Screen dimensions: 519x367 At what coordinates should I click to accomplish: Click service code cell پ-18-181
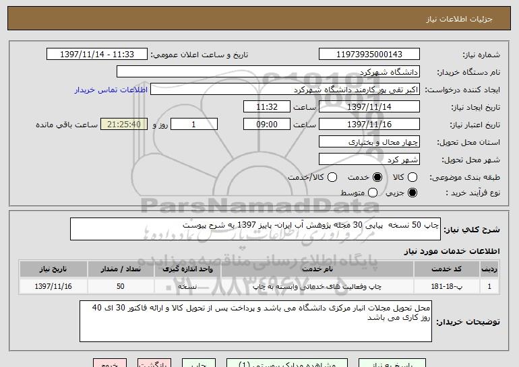point(446,286)
